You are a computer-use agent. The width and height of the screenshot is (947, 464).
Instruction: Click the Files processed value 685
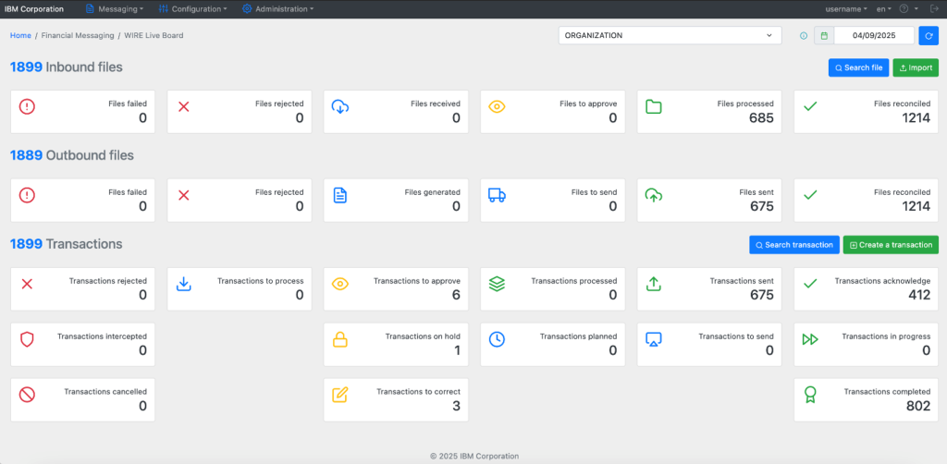(x=761, y=117)
